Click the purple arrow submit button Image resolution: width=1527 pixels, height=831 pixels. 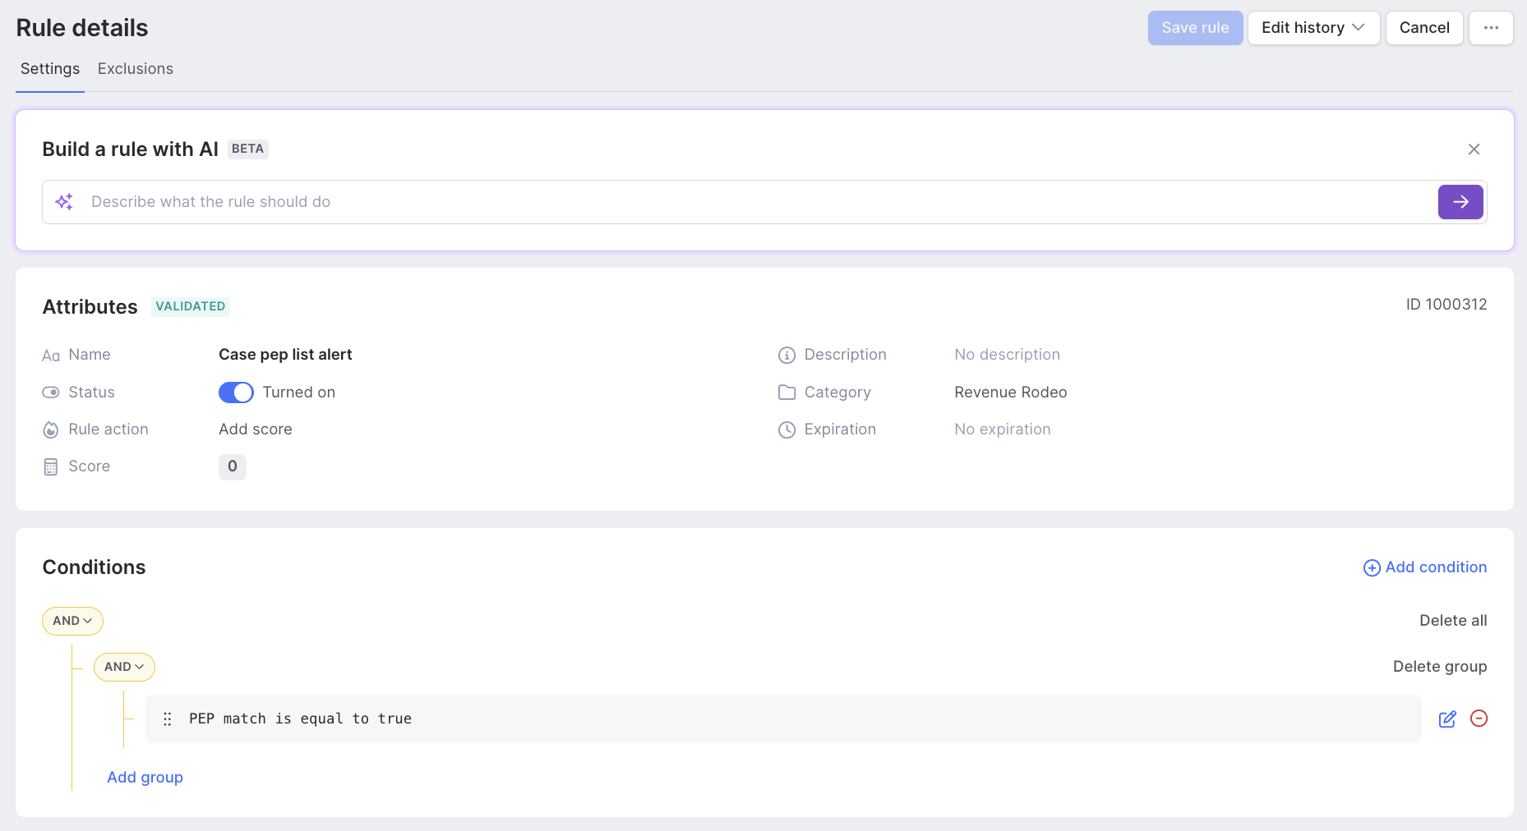[x=1460, y=202]
